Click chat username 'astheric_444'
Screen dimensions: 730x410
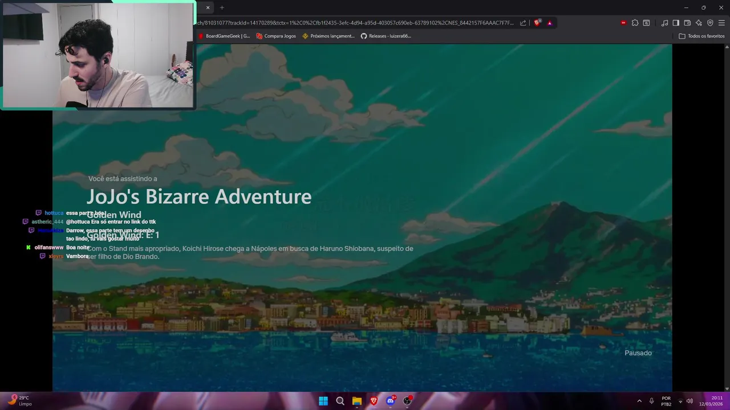click(47, 222)
